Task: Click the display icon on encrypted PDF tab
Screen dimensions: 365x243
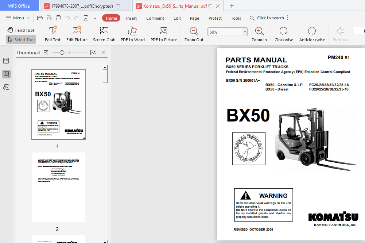Action: coord(118,6)
